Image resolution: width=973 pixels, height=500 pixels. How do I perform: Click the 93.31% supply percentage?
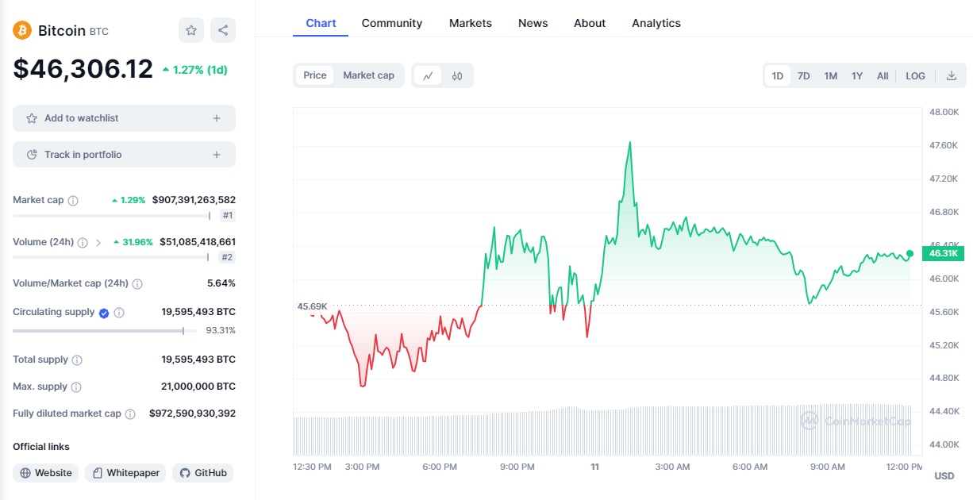pos(221,330)
